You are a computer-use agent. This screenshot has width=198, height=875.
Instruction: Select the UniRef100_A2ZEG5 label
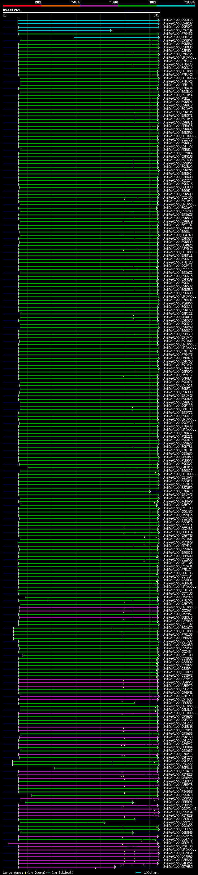click(177, 788)
